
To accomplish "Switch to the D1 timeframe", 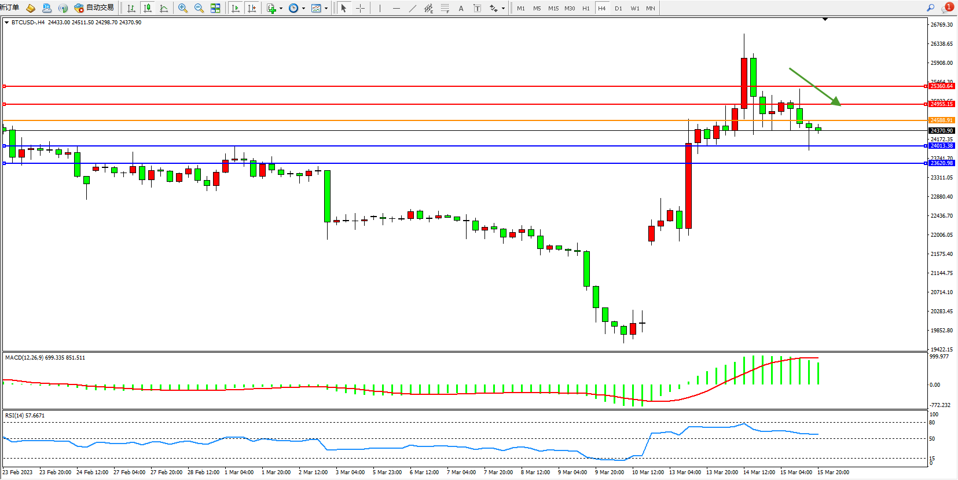I will (618, 8).
